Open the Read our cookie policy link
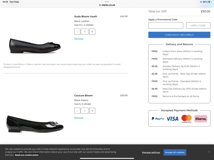Viewport: 214px width, 160px height. tap(27, 155)
